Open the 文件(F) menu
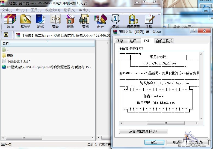Screen dimensions: 213x149 [7, 10]
